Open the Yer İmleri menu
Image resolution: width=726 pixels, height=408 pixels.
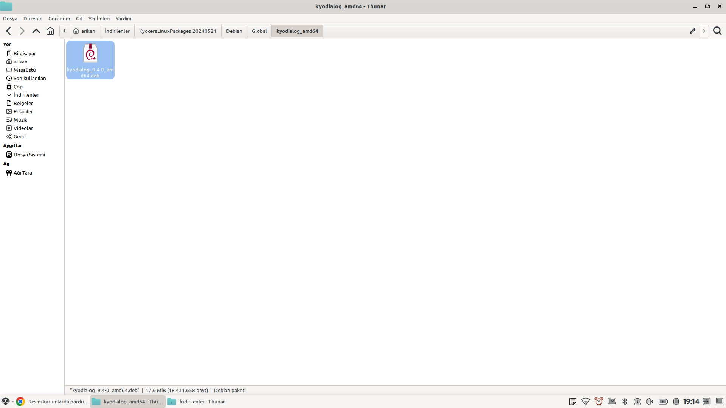pos(99,19)
